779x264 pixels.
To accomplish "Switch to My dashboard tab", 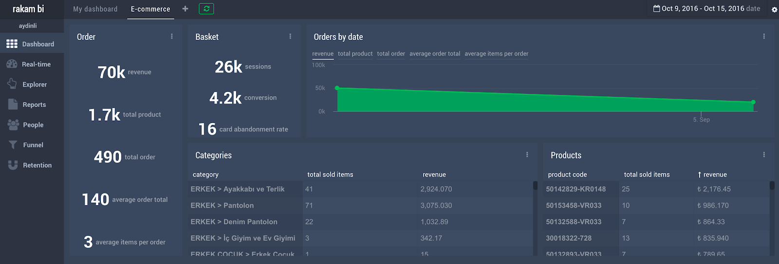I will (x=95, y=9).
